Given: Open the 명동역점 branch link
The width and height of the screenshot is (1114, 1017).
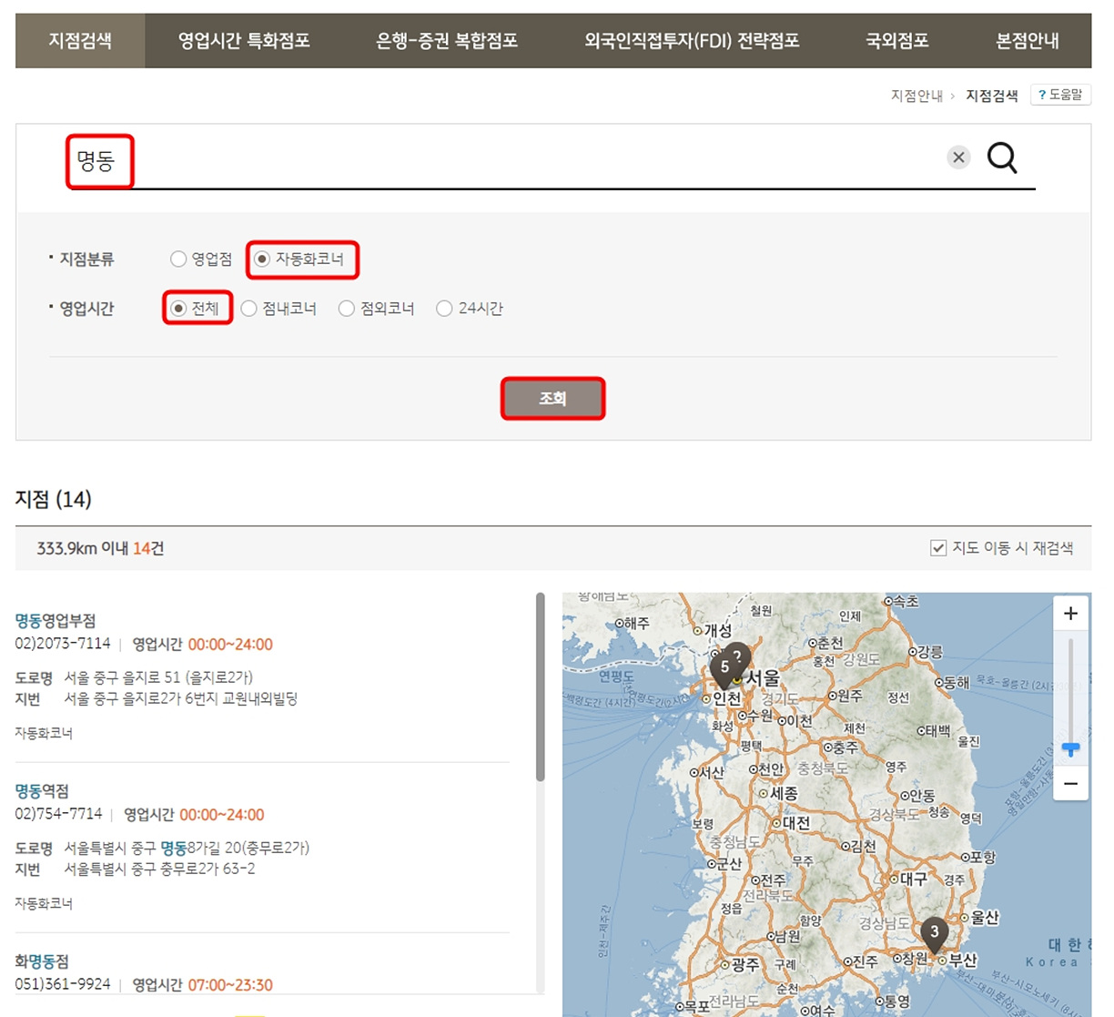Looking at the screenshot, I should click(42, 790).
